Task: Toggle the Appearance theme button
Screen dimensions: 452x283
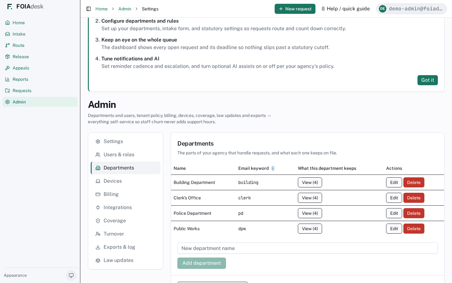Action: tap(71, 275)
